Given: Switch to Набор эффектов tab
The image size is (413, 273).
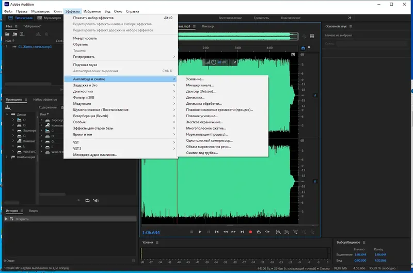Looking at the screenshot, I should (x=45, y=100).
